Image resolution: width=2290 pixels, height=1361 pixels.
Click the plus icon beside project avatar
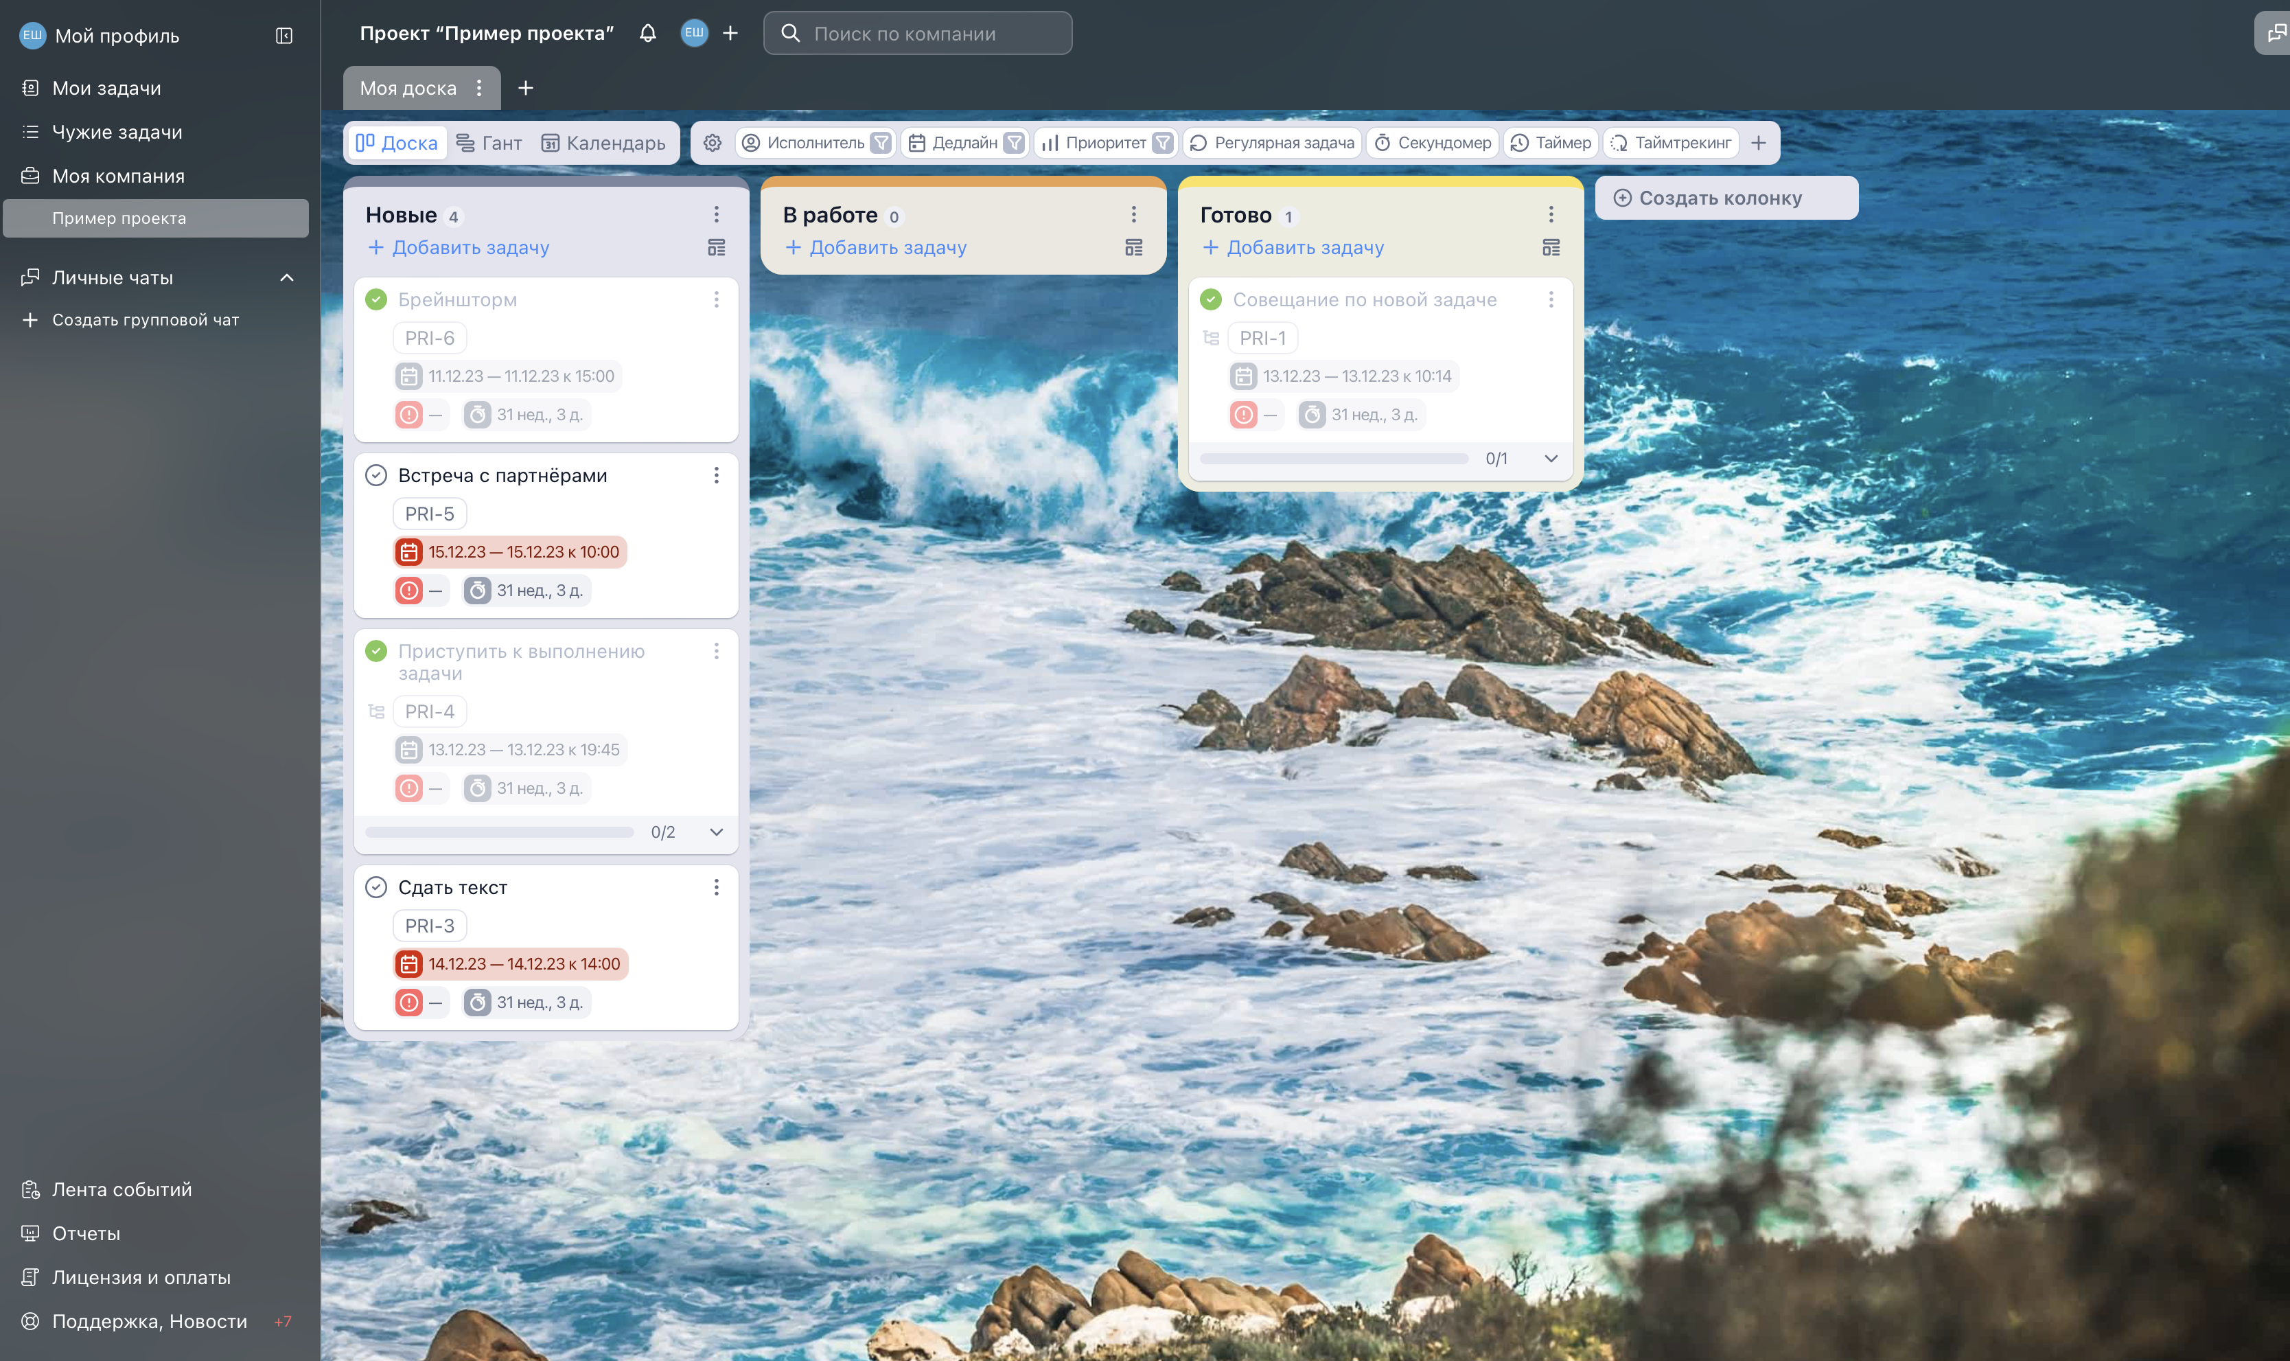730,33
